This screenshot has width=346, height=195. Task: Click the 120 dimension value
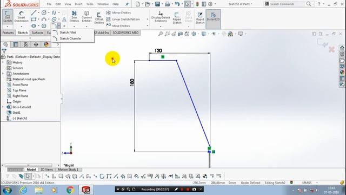point(158,50)
